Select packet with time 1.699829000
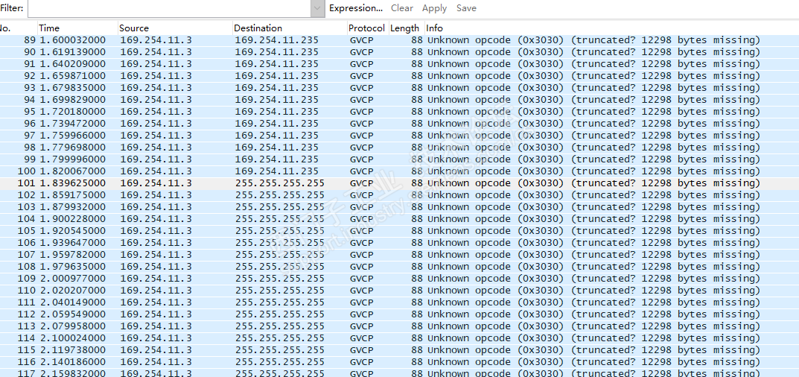Screen dimensions: 799x377 click(x=399, y=100)
